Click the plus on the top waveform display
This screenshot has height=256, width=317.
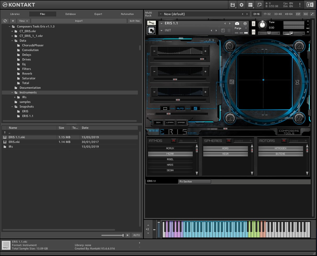(x=205, y=51)
